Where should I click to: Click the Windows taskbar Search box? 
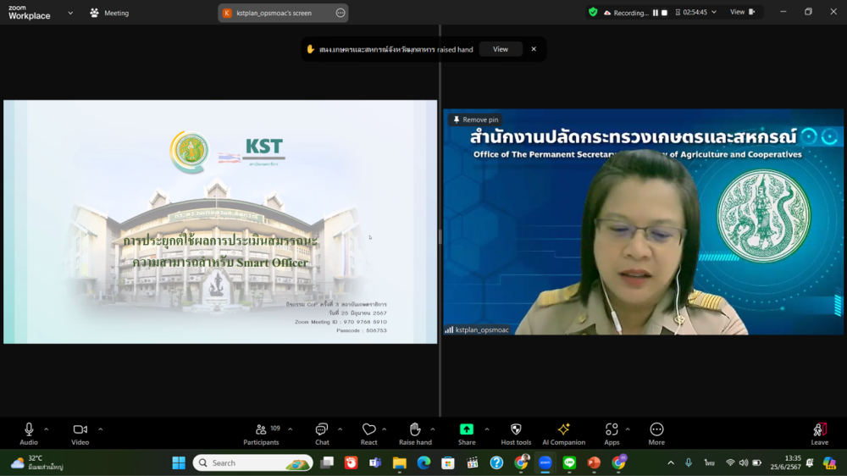[x=252, y=463]
